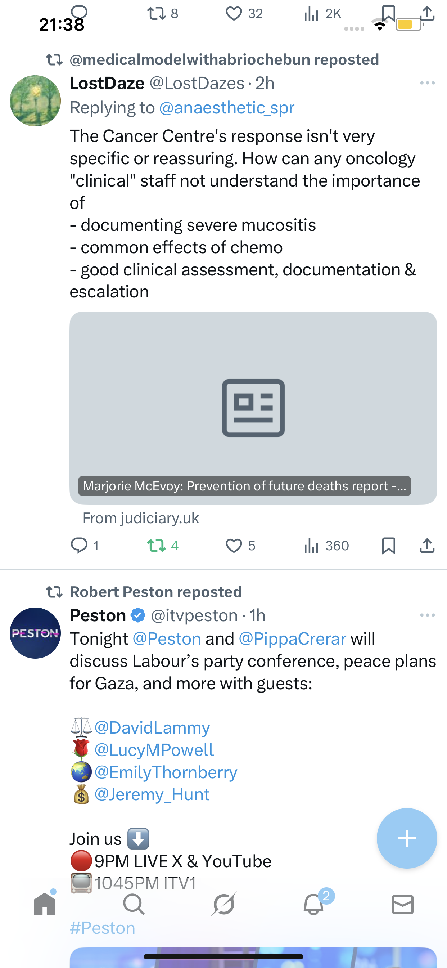
Task: Open the judiciary.uk Marjorie McEvoy link card
Action: pos(253,408)
